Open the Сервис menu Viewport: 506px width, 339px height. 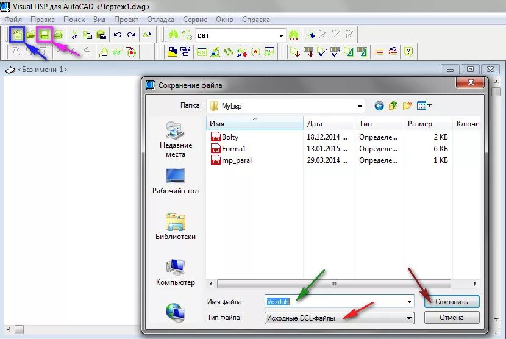(x=195, y=20)
